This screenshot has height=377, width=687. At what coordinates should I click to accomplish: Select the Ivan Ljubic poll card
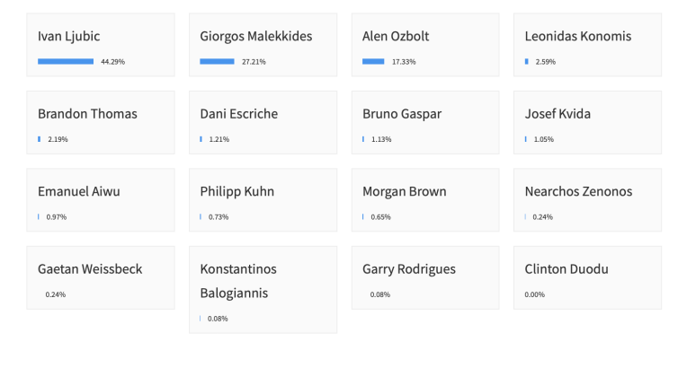101,45
